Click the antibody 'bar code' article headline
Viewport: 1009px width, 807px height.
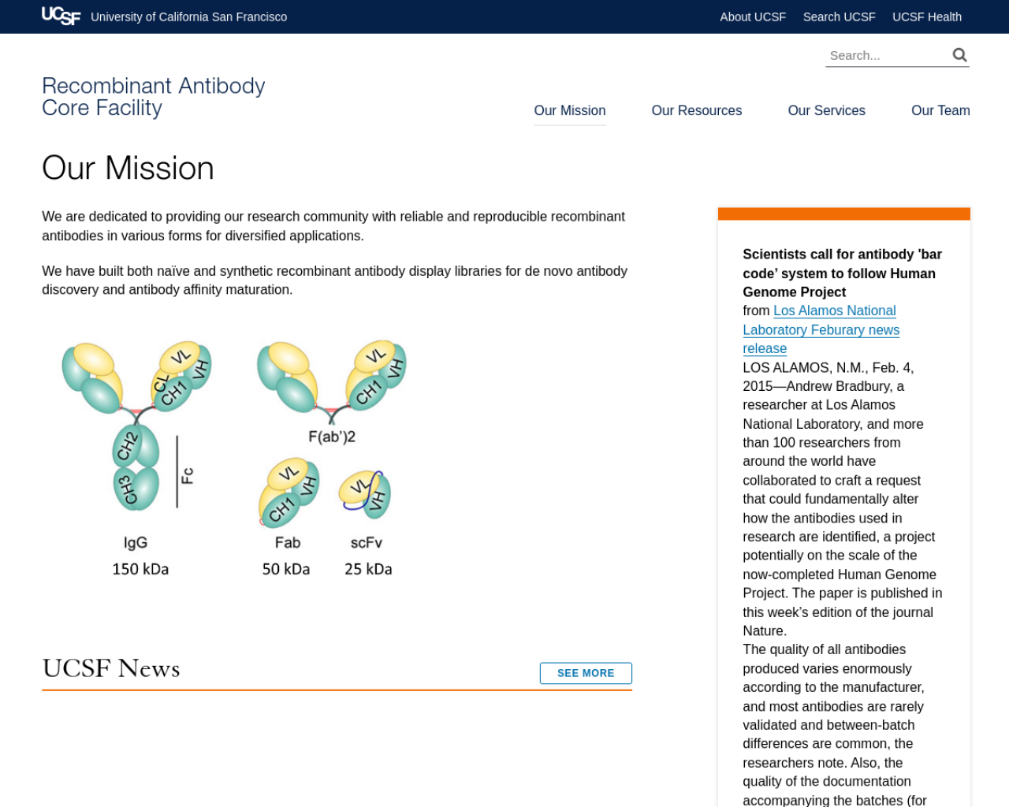pyautogui.click(x=842, y=273)
